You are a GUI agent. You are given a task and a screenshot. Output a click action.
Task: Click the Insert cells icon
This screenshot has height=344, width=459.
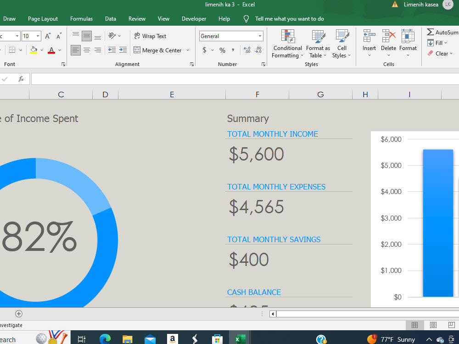point(369,36)
